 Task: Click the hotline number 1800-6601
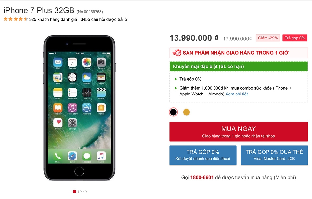(202, 177)
